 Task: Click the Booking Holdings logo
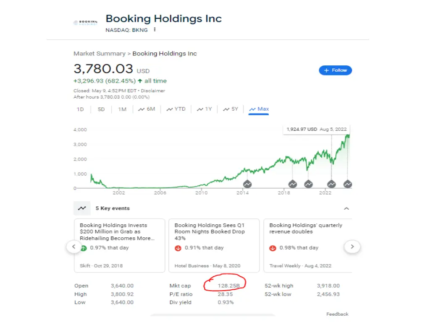pyautogui.click(x=85, y=23)
